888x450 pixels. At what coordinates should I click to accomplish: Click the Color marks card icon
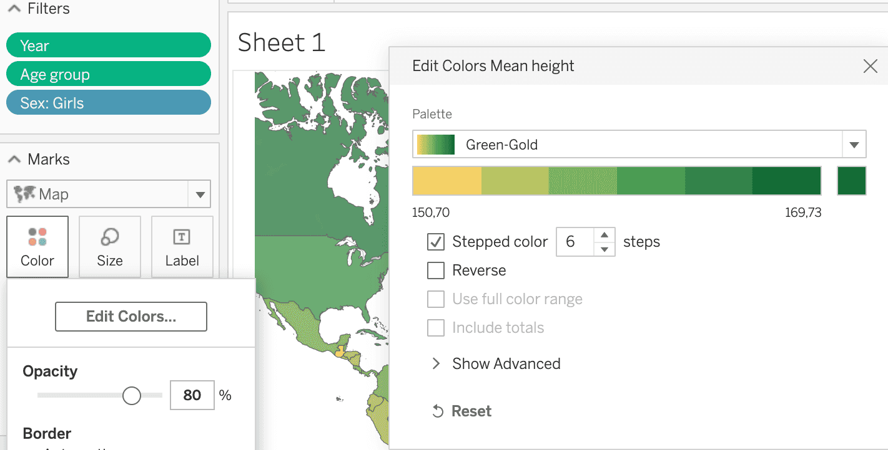click(37, 237)
